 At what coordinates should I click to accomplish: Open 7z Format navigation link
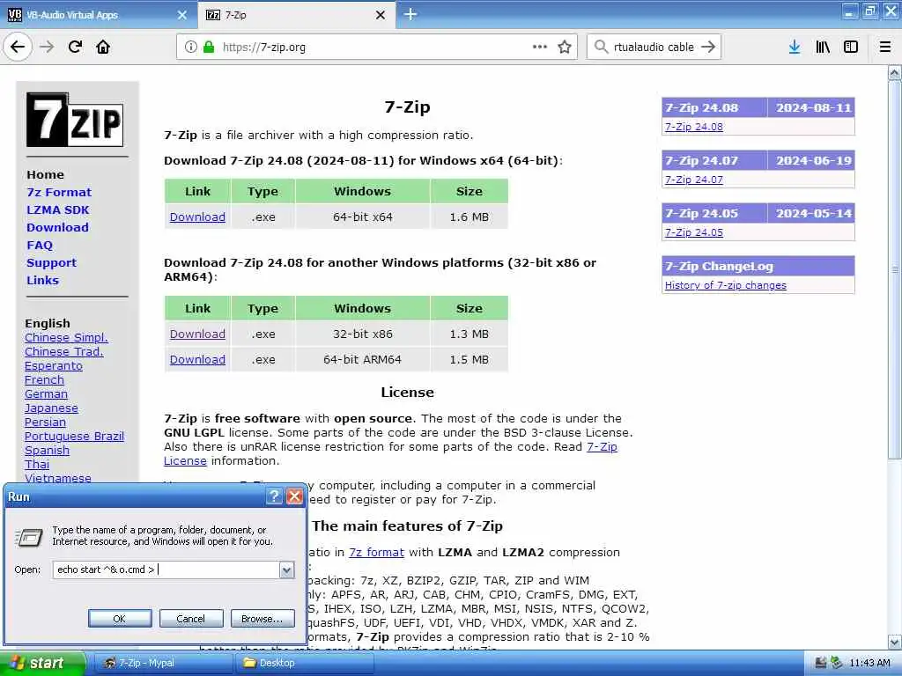coord(59,193)
